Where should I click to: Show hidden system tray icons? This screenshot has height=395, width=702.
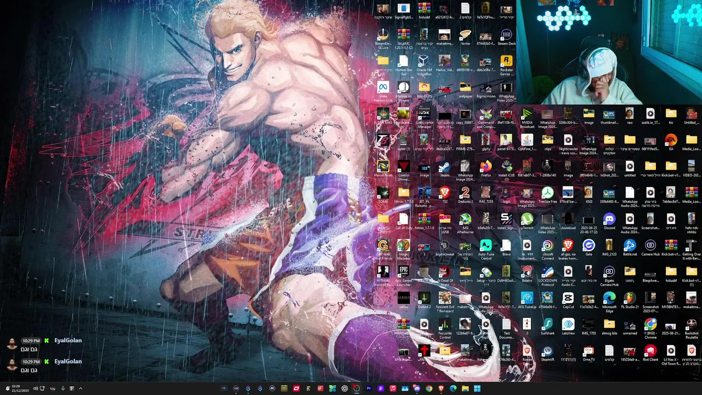[x=81, y=388]
